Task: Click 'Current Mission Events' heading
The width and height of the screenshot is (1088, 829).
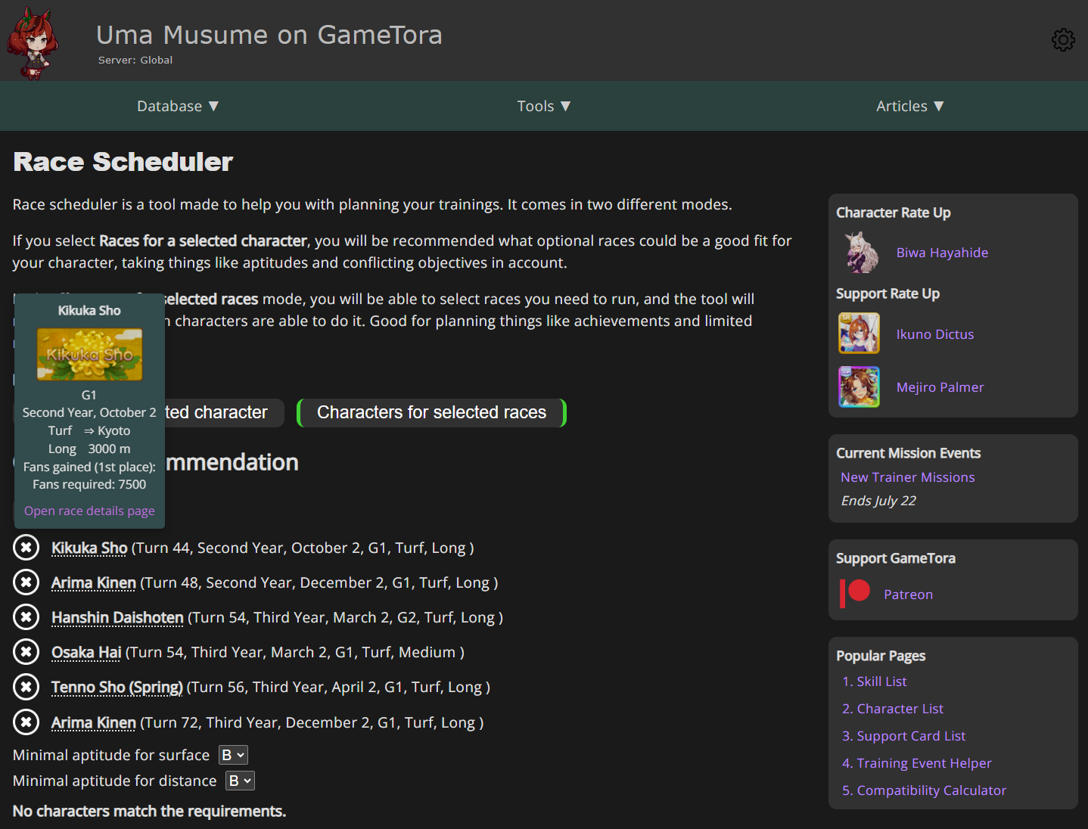Action: (909, 453)
